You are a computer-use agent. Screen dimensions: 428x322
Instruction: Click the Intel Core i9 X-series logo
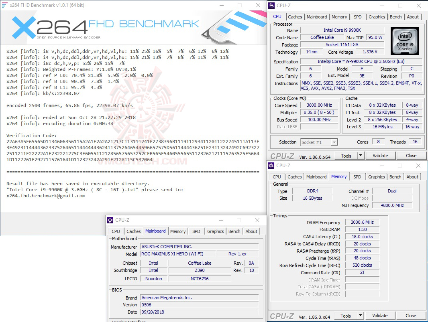pos(405,41)
